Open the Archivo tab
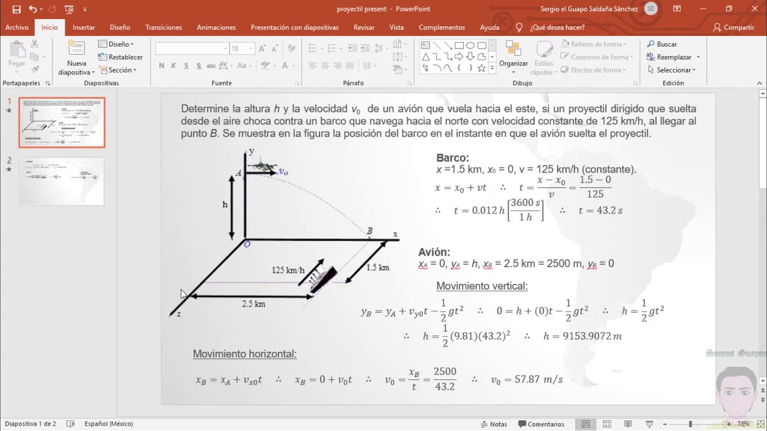767x431 pixels. click(17, 28)
